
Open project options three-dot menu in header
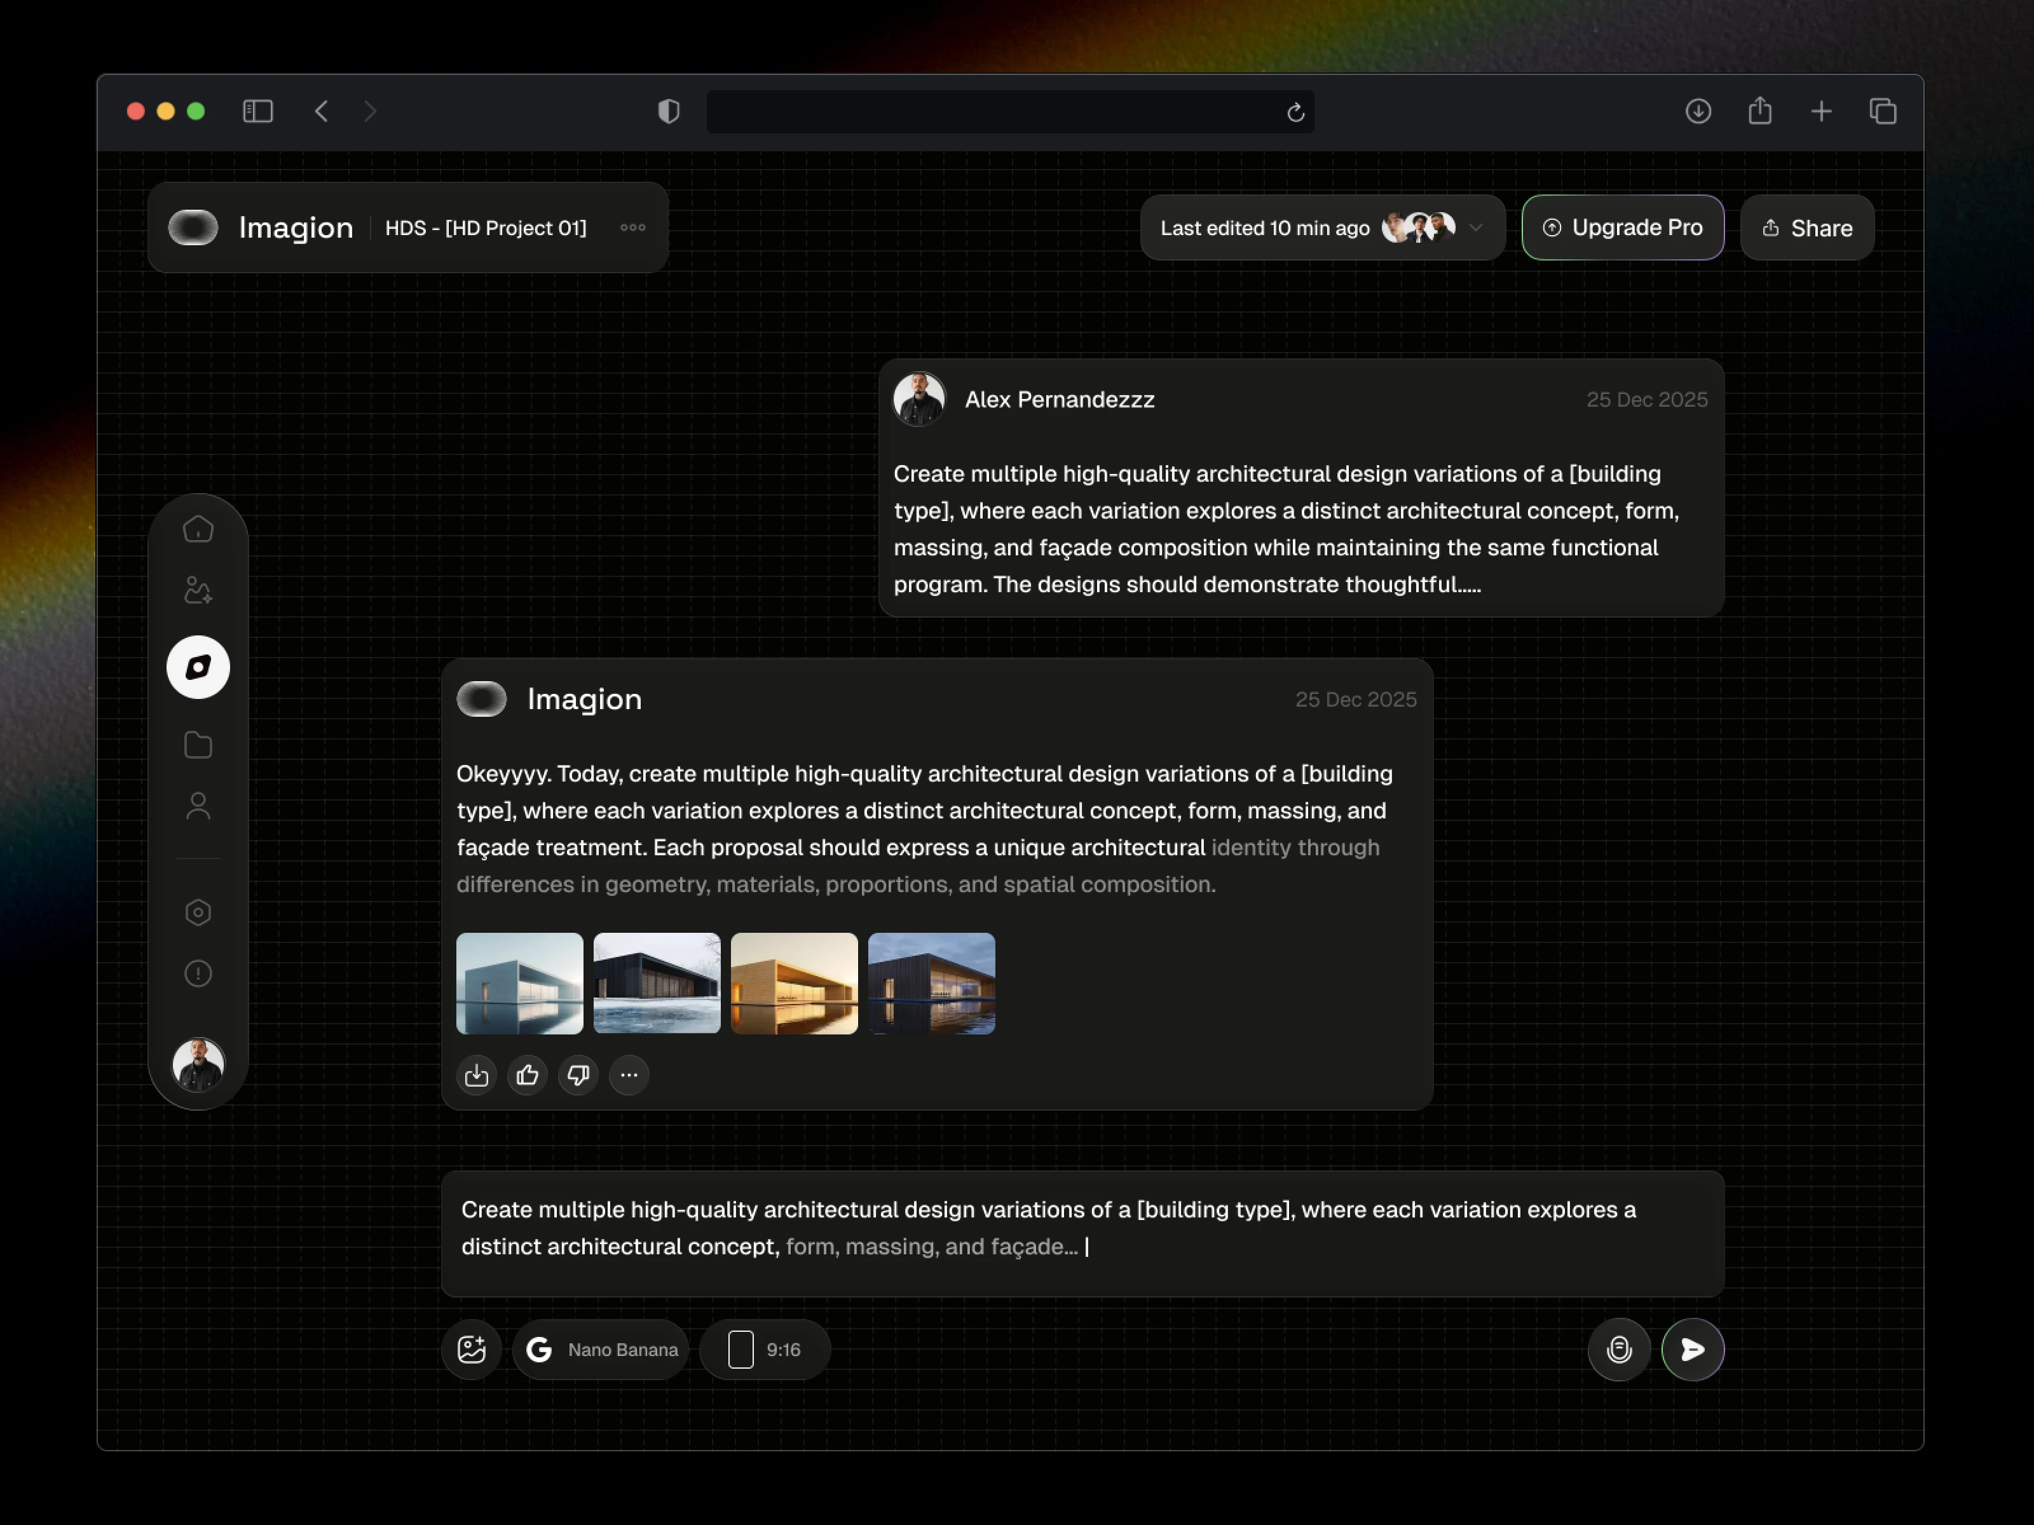click(x=632, y=228)
